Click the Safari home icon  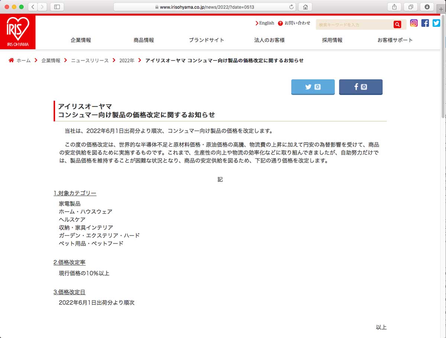coord(305,7)
